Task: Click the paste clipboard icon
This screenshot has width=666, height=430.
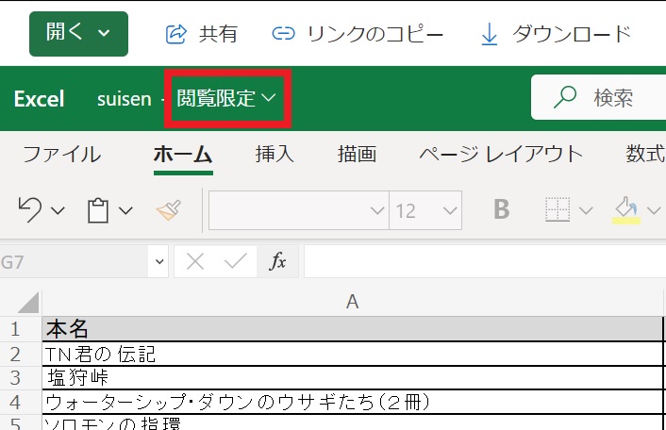Action: click(98, 210)
